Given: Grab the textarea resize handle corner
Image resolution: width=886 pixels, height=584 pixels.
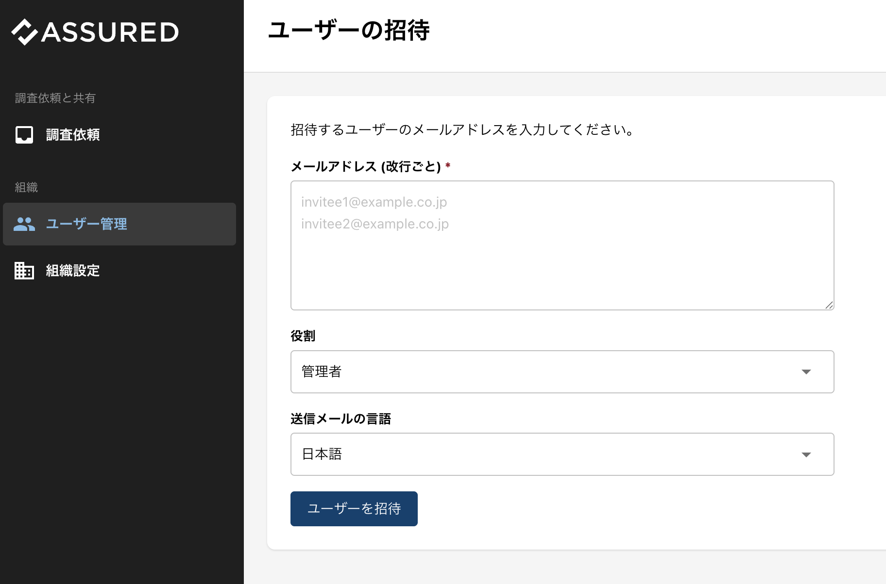Looking at the screenshot, I should pyautogui.click(x=829, y=305).
